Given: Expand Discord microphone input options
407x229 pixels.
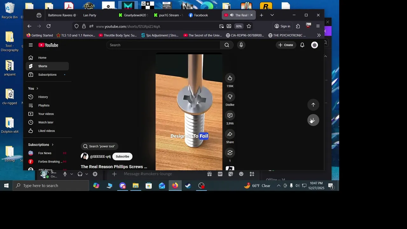Looking at the screenshot, I should pyautogui.click(x=72, y=174).
